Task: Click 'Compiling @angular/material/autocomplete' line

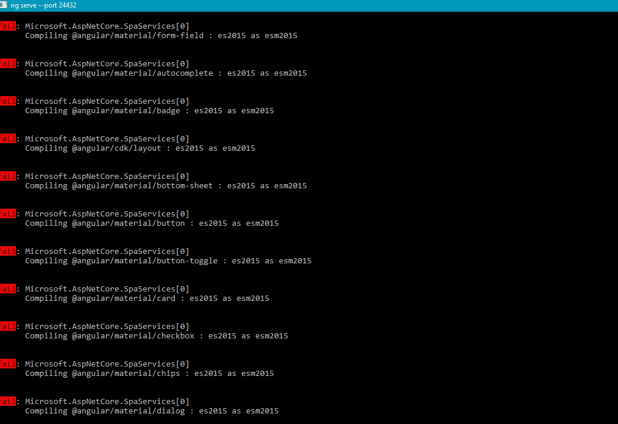Action: click(166, 73)
